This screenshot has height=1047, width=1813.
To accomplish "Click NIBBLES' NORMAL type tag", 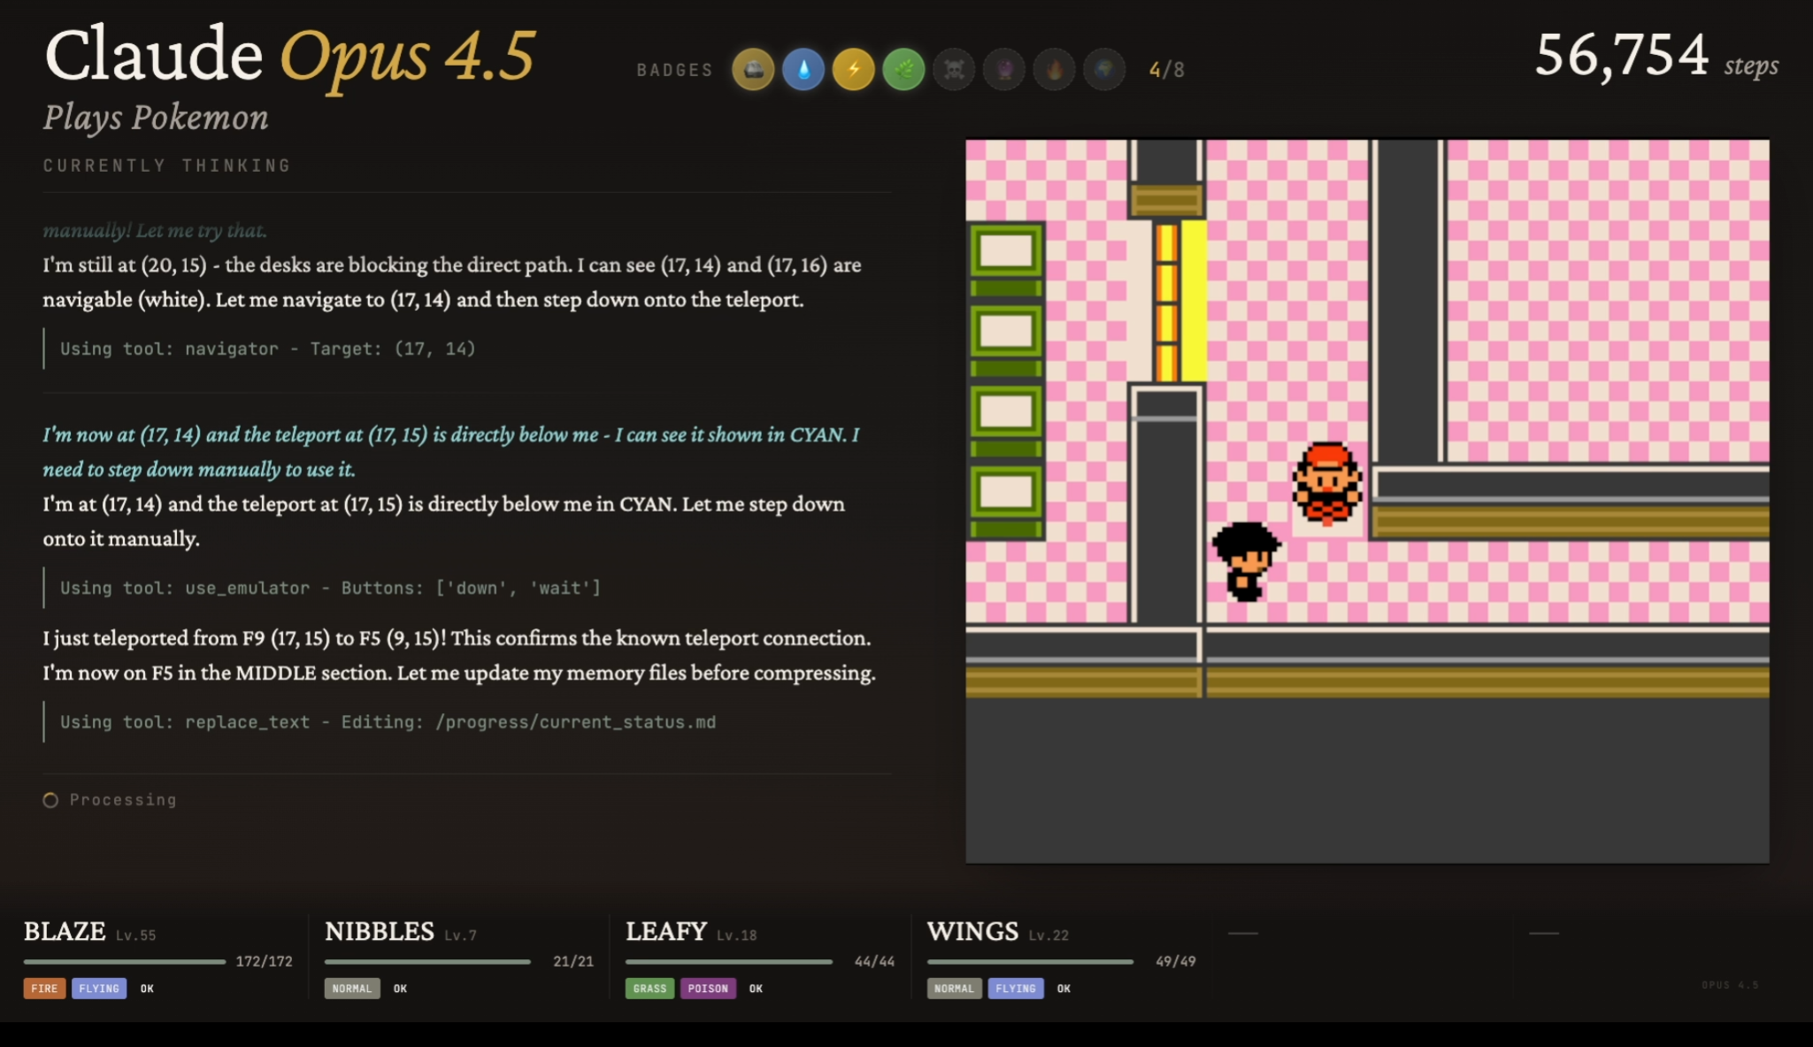I will coord(352,989).
